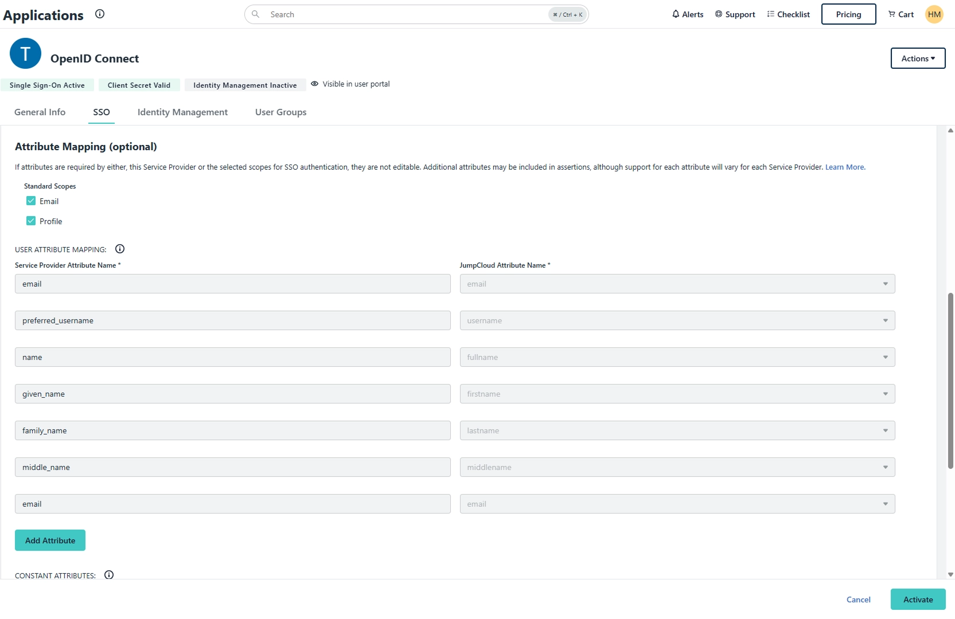Click the search magnifier icon

pos(256,14)
